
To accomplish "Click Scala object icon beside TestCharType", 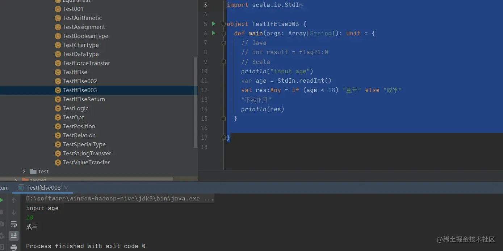I will [58, 45].
